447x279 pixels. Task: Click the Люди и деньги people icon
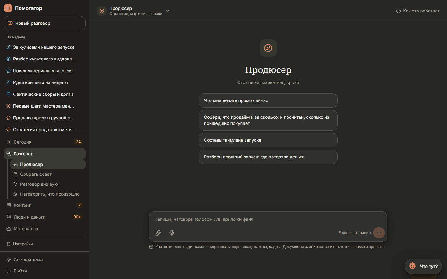coord(9,217)
